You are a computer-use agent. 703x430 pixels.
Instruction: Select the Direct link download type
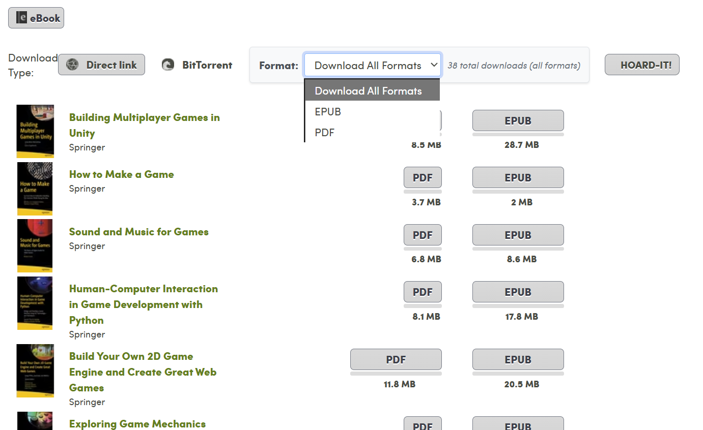(x=101, y=65)
